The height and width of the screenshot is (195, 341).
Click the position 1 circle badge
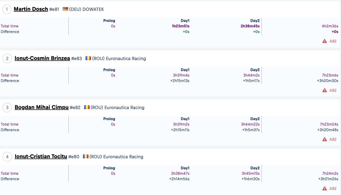click(7, 9)
